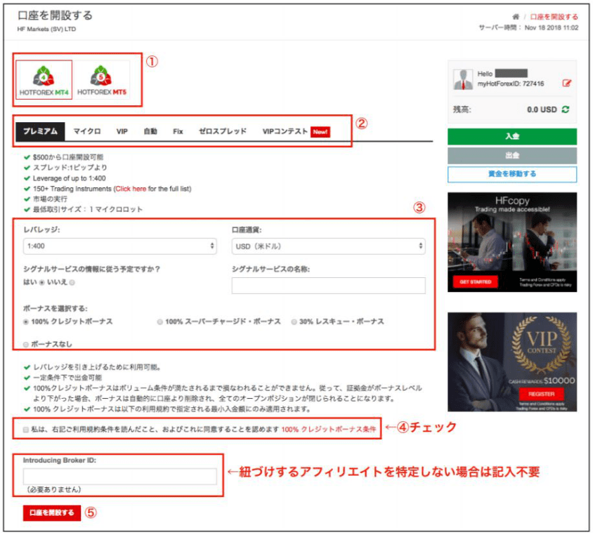This screenshot has width=593, height=537.
Task: Click the user avatar picture
Action: (x=464, y=79)
